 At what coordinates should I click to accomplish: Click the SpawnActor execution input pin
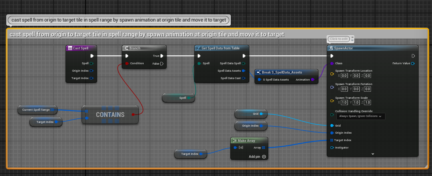(x=332, y=56)
